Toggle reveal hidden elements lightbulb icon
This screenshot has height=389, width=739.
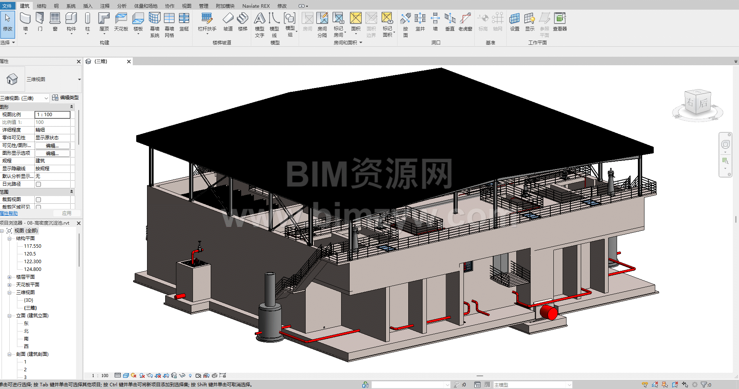point(190,375)
